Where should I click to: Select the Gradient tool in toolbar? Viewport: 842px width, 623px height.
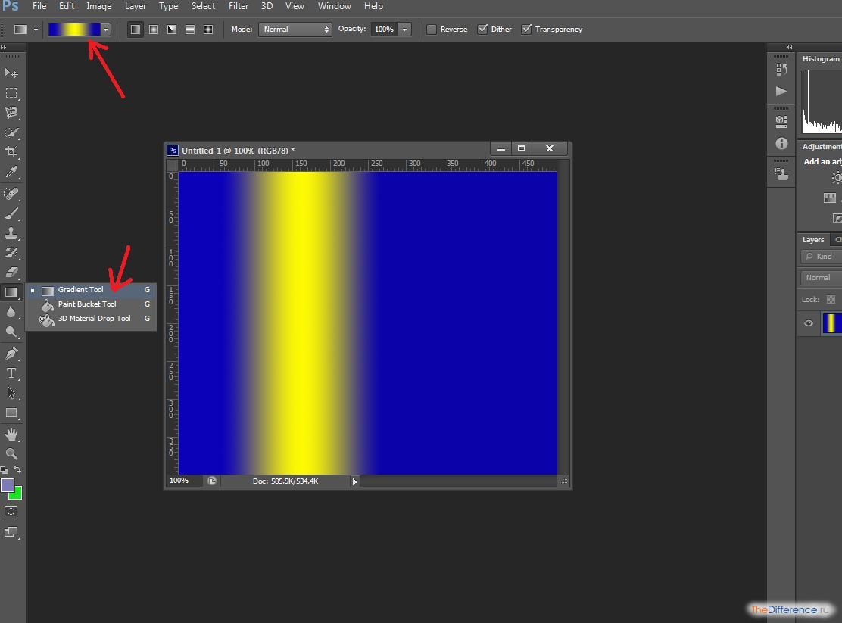click(11, 292)
